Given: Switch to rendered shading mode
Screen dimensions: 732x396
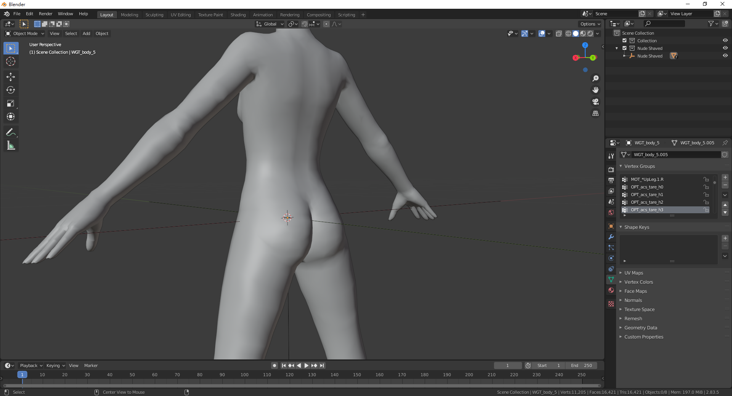Looking at the screenshot, I should [590, 34].
